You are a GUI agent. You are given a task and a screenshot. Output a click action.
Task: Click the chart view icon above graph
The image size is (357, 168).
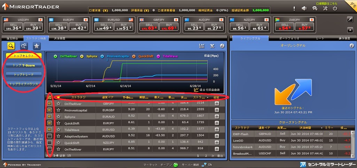coord(202,46)
